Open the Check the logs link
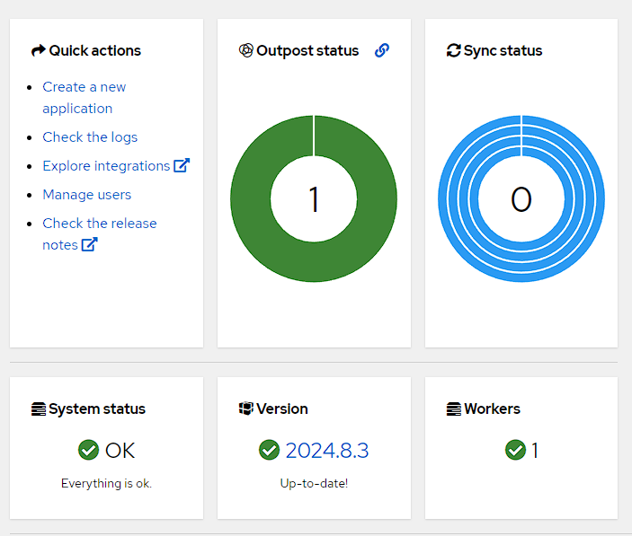Image resolution: width=632 pixels, height=536 pixels. pos(90,137)
